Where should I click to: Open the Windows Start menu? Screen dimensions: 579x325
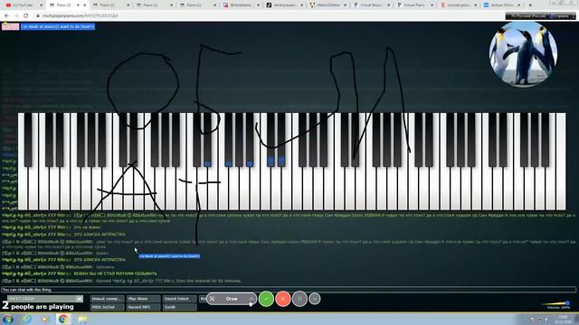(x=8, y=319)
